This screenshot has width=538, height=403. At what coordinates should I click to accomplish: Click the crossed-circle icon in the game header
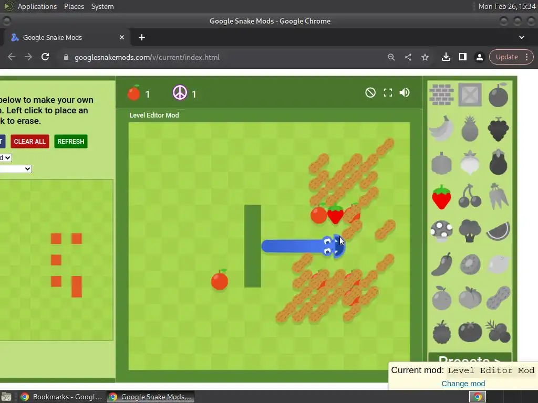(370, 92)
